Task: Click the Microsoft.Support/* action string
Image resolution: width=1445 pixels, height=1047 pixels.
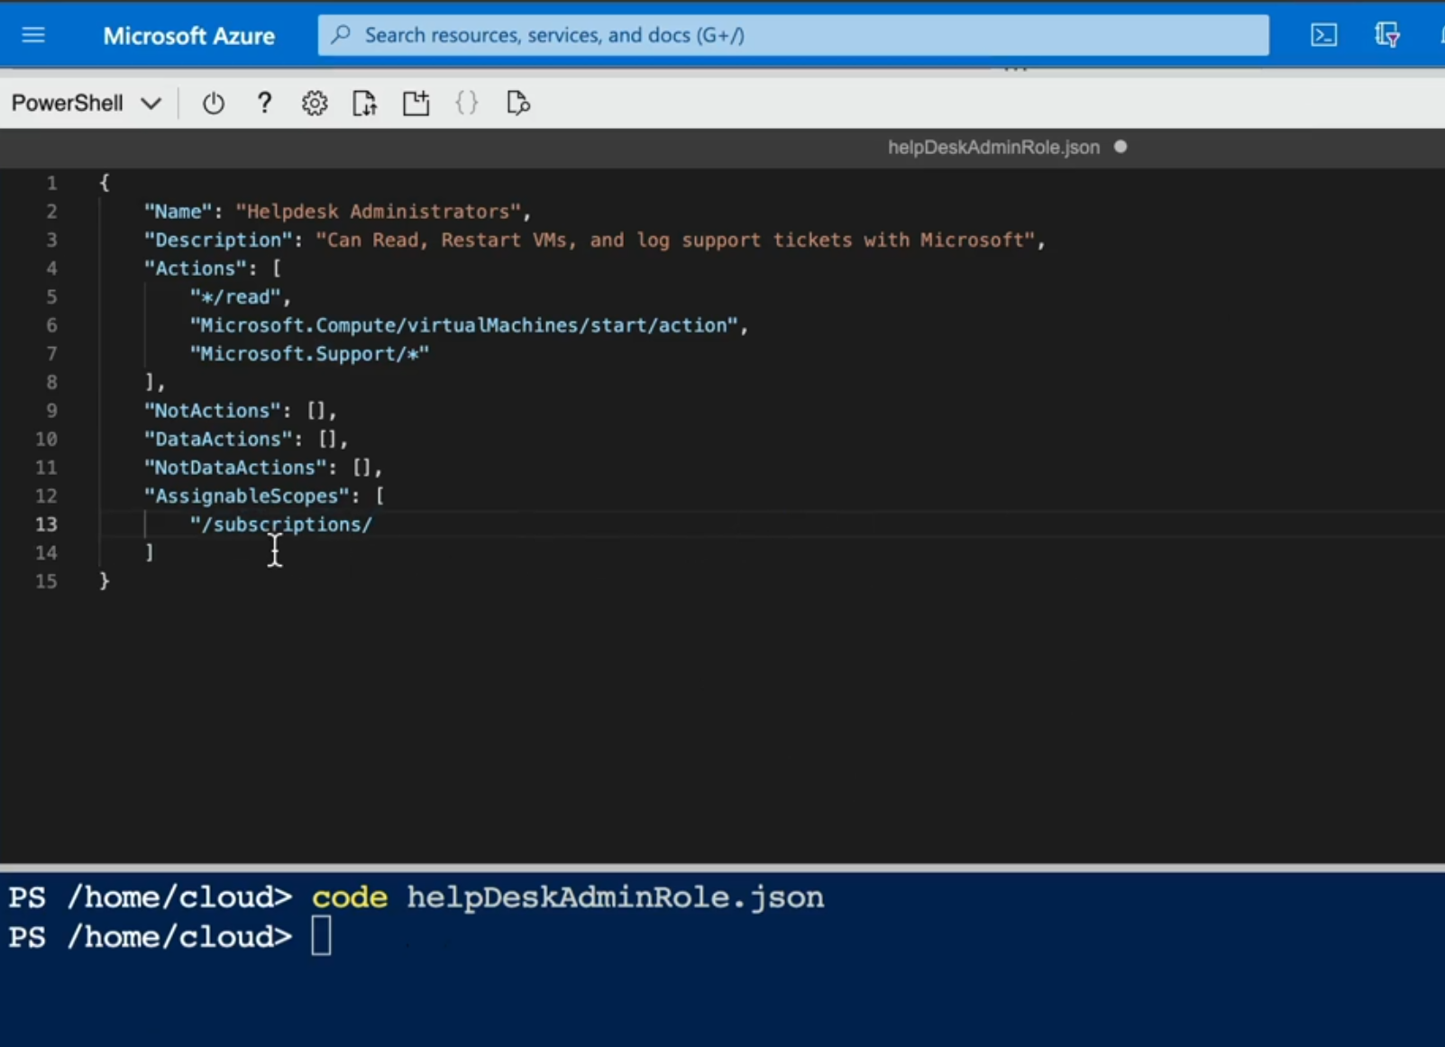Action: click(x=309, y=354)
